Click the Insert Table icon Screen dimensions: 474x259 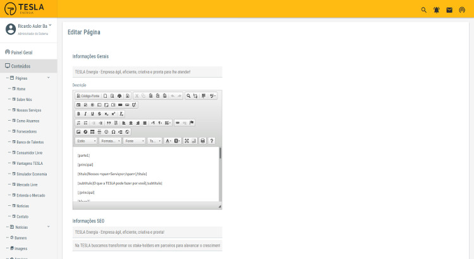click(x=92, y=132)
